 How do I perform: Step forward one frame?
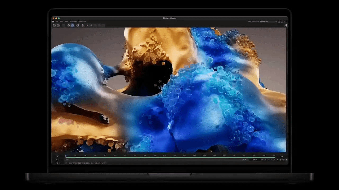[x=274, y=160]
